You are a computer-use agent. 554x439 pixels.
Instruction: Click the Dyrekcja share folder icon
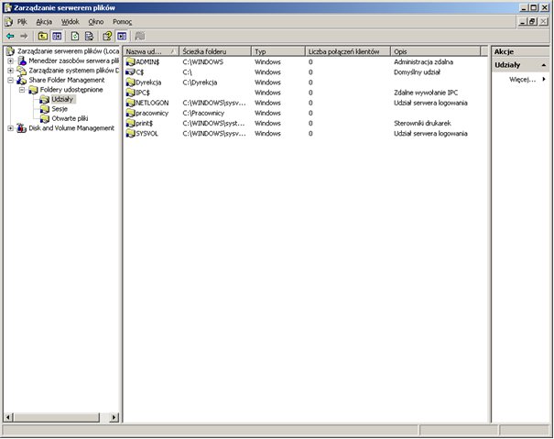tap(131, 82)
